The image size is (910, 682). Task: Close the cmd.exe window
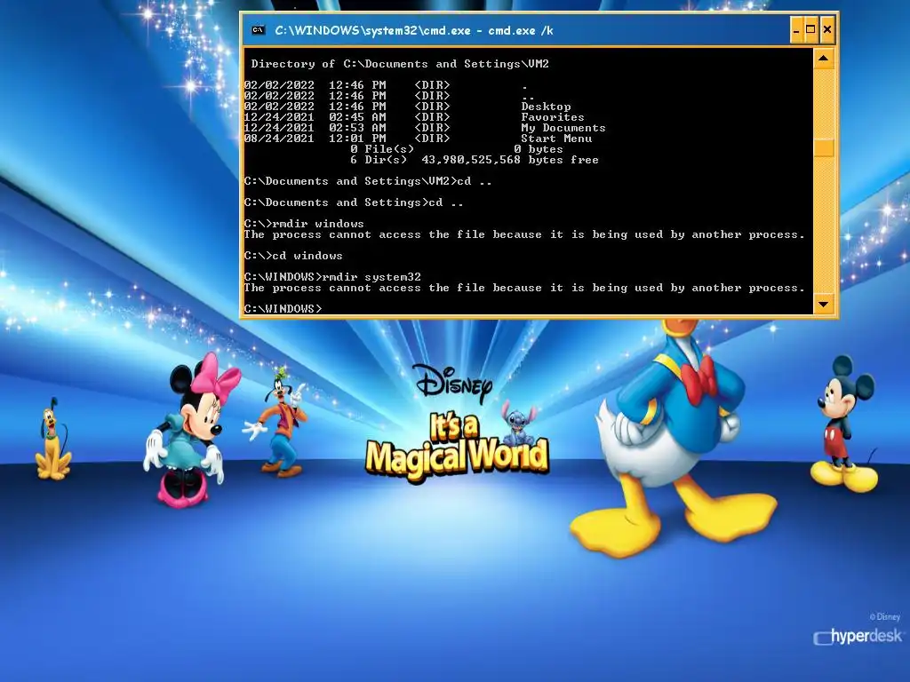[x=827, y=29]
